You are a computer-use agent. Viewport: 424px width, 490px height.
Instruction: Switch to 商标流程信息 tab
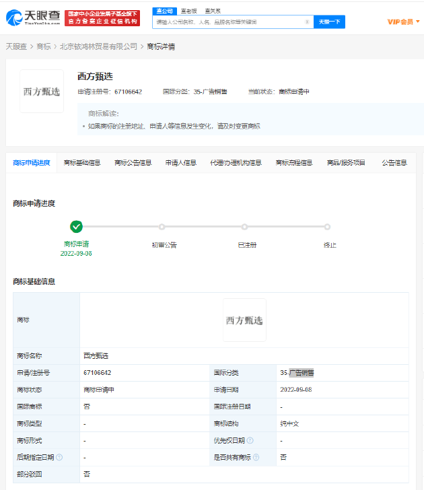coord(294,163)
